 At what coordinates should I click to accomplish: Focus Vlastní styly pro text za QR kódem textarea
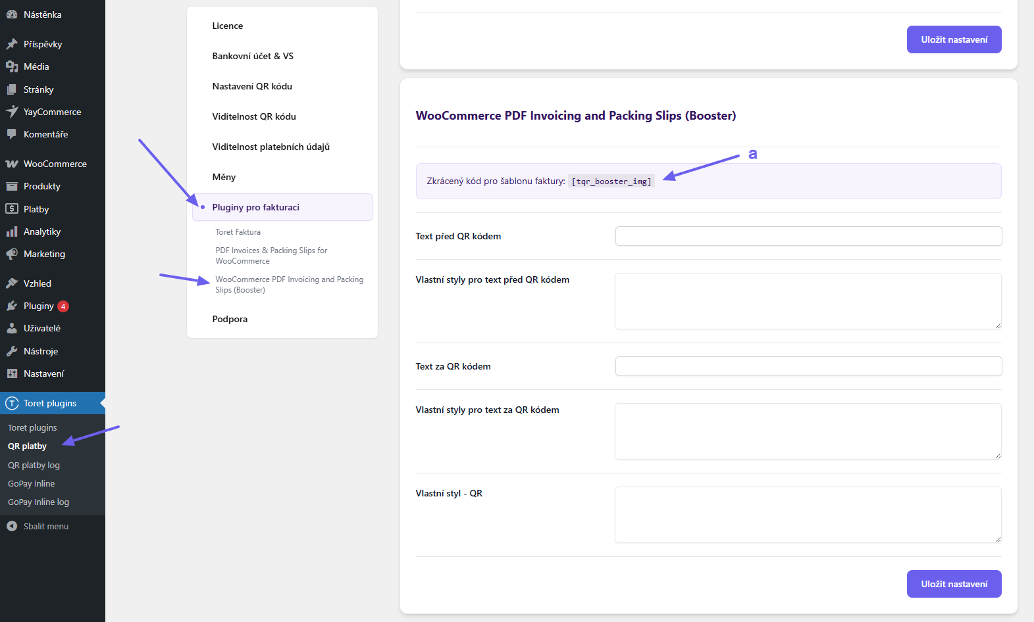click(x=808, y=431)
